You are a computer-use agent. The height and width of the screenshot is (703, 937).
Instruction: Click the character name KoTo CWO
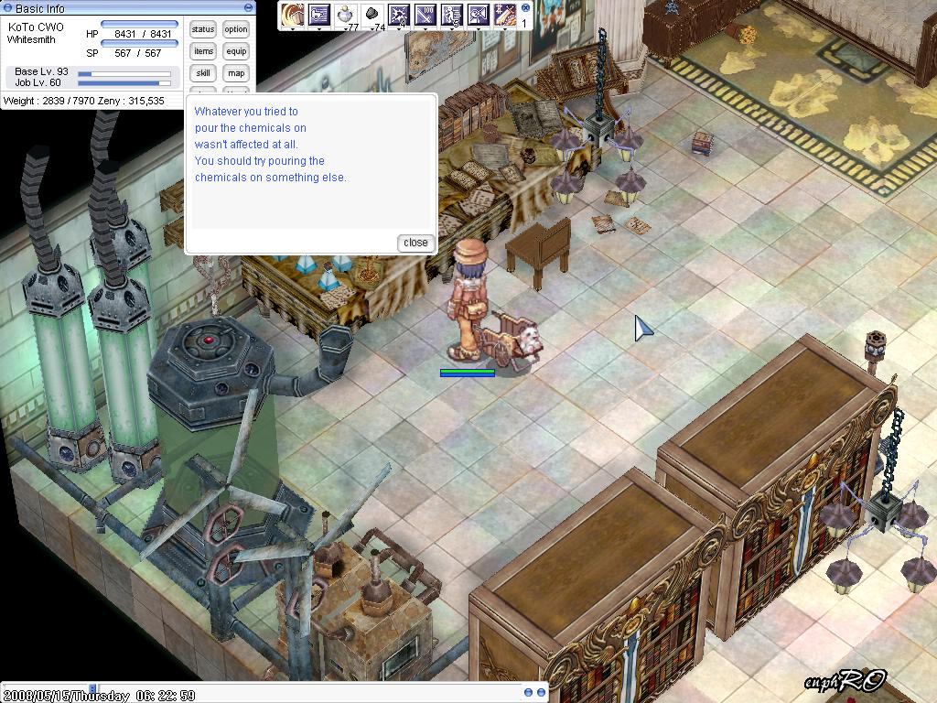tap(36, 27)
